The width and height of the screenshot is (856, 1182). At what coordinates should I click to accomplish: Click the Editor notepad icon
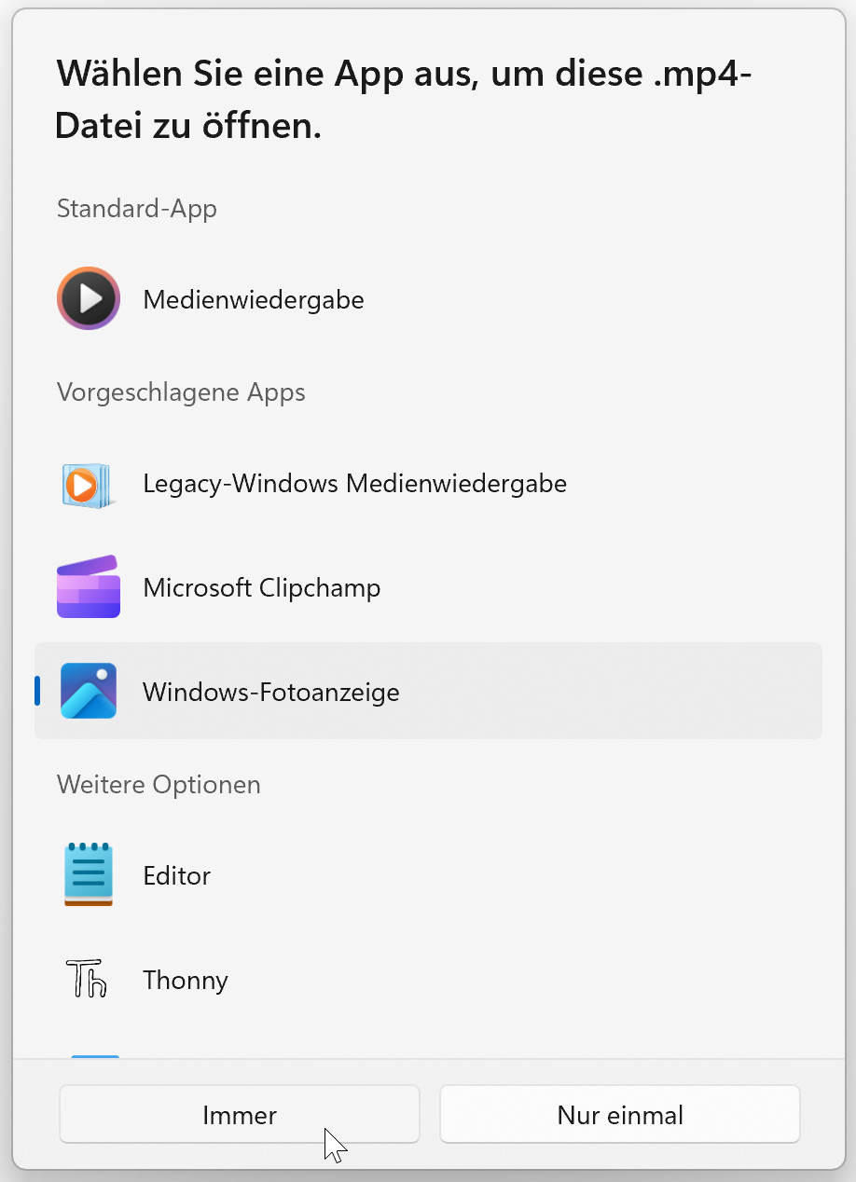tap(89, 874)
